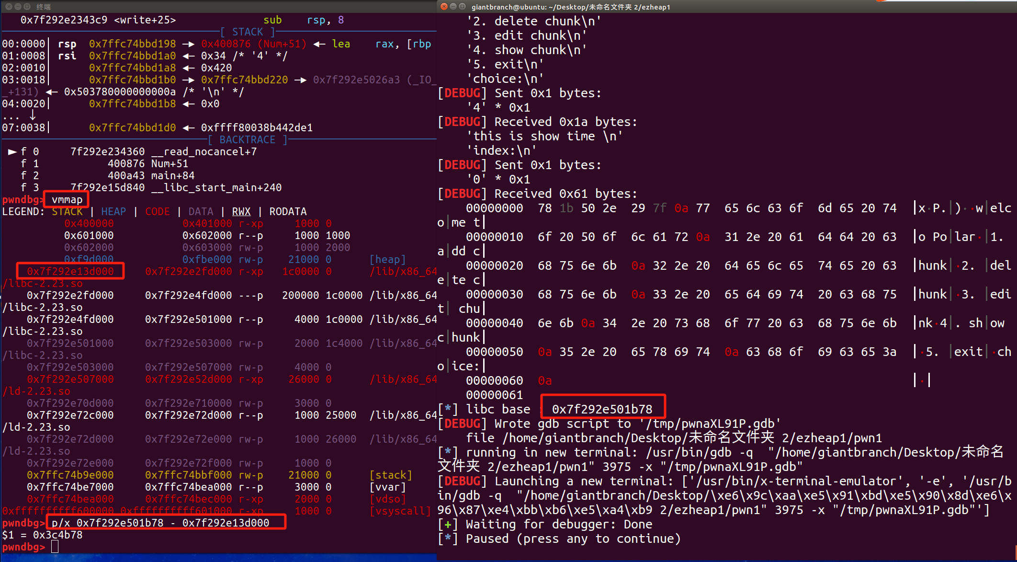Maximize the left 终端 terminal window
This screenshot has width=1017, height=562.
pos(27,6)
